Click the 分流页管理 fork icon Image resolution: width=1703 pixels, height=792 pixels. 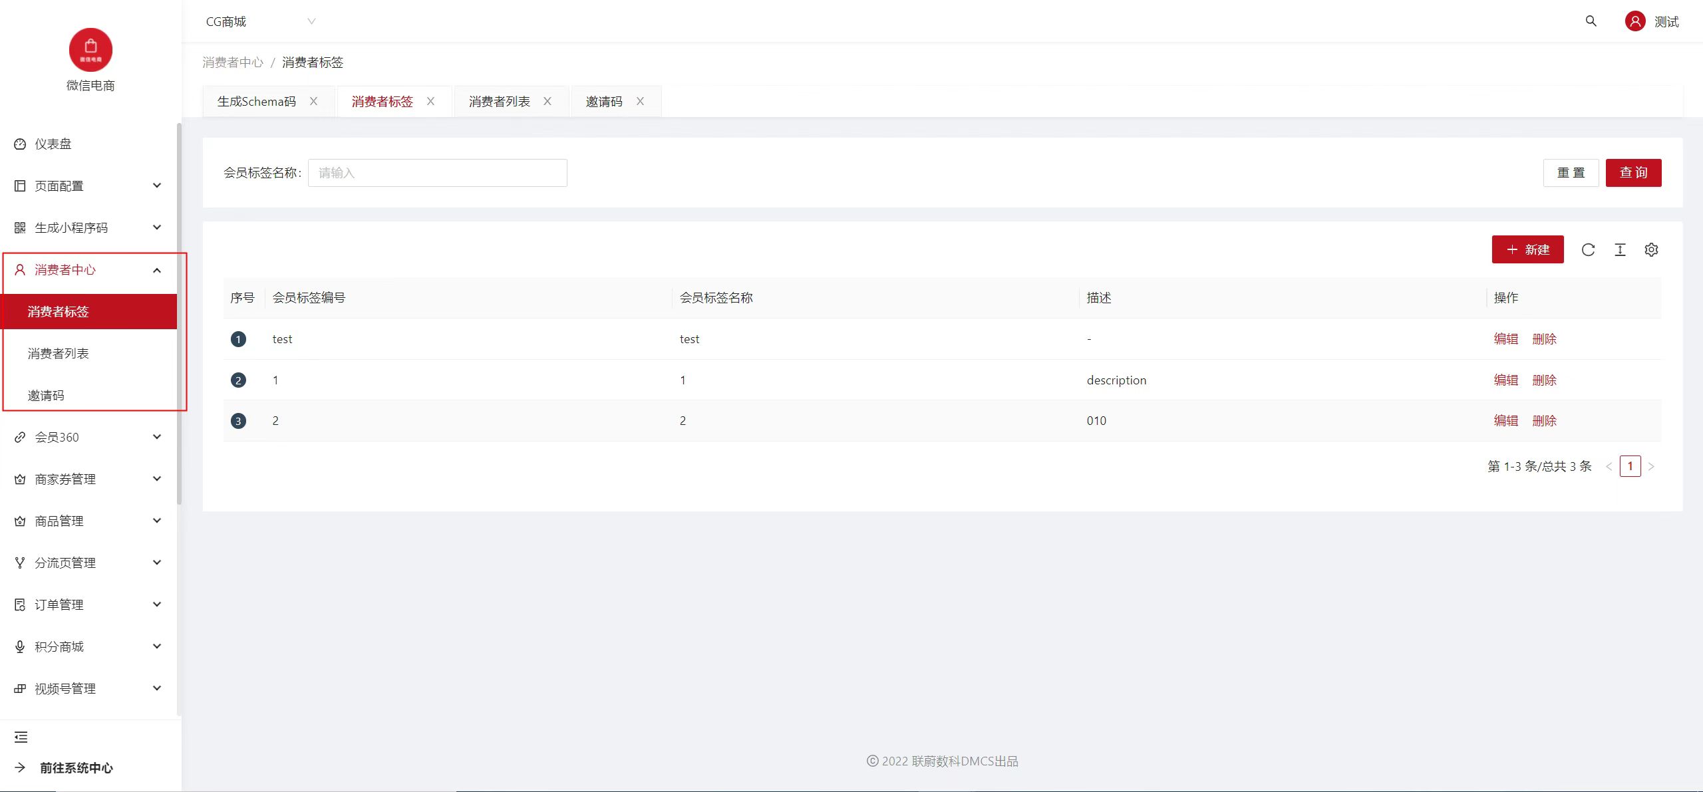(x=20, y=563)
